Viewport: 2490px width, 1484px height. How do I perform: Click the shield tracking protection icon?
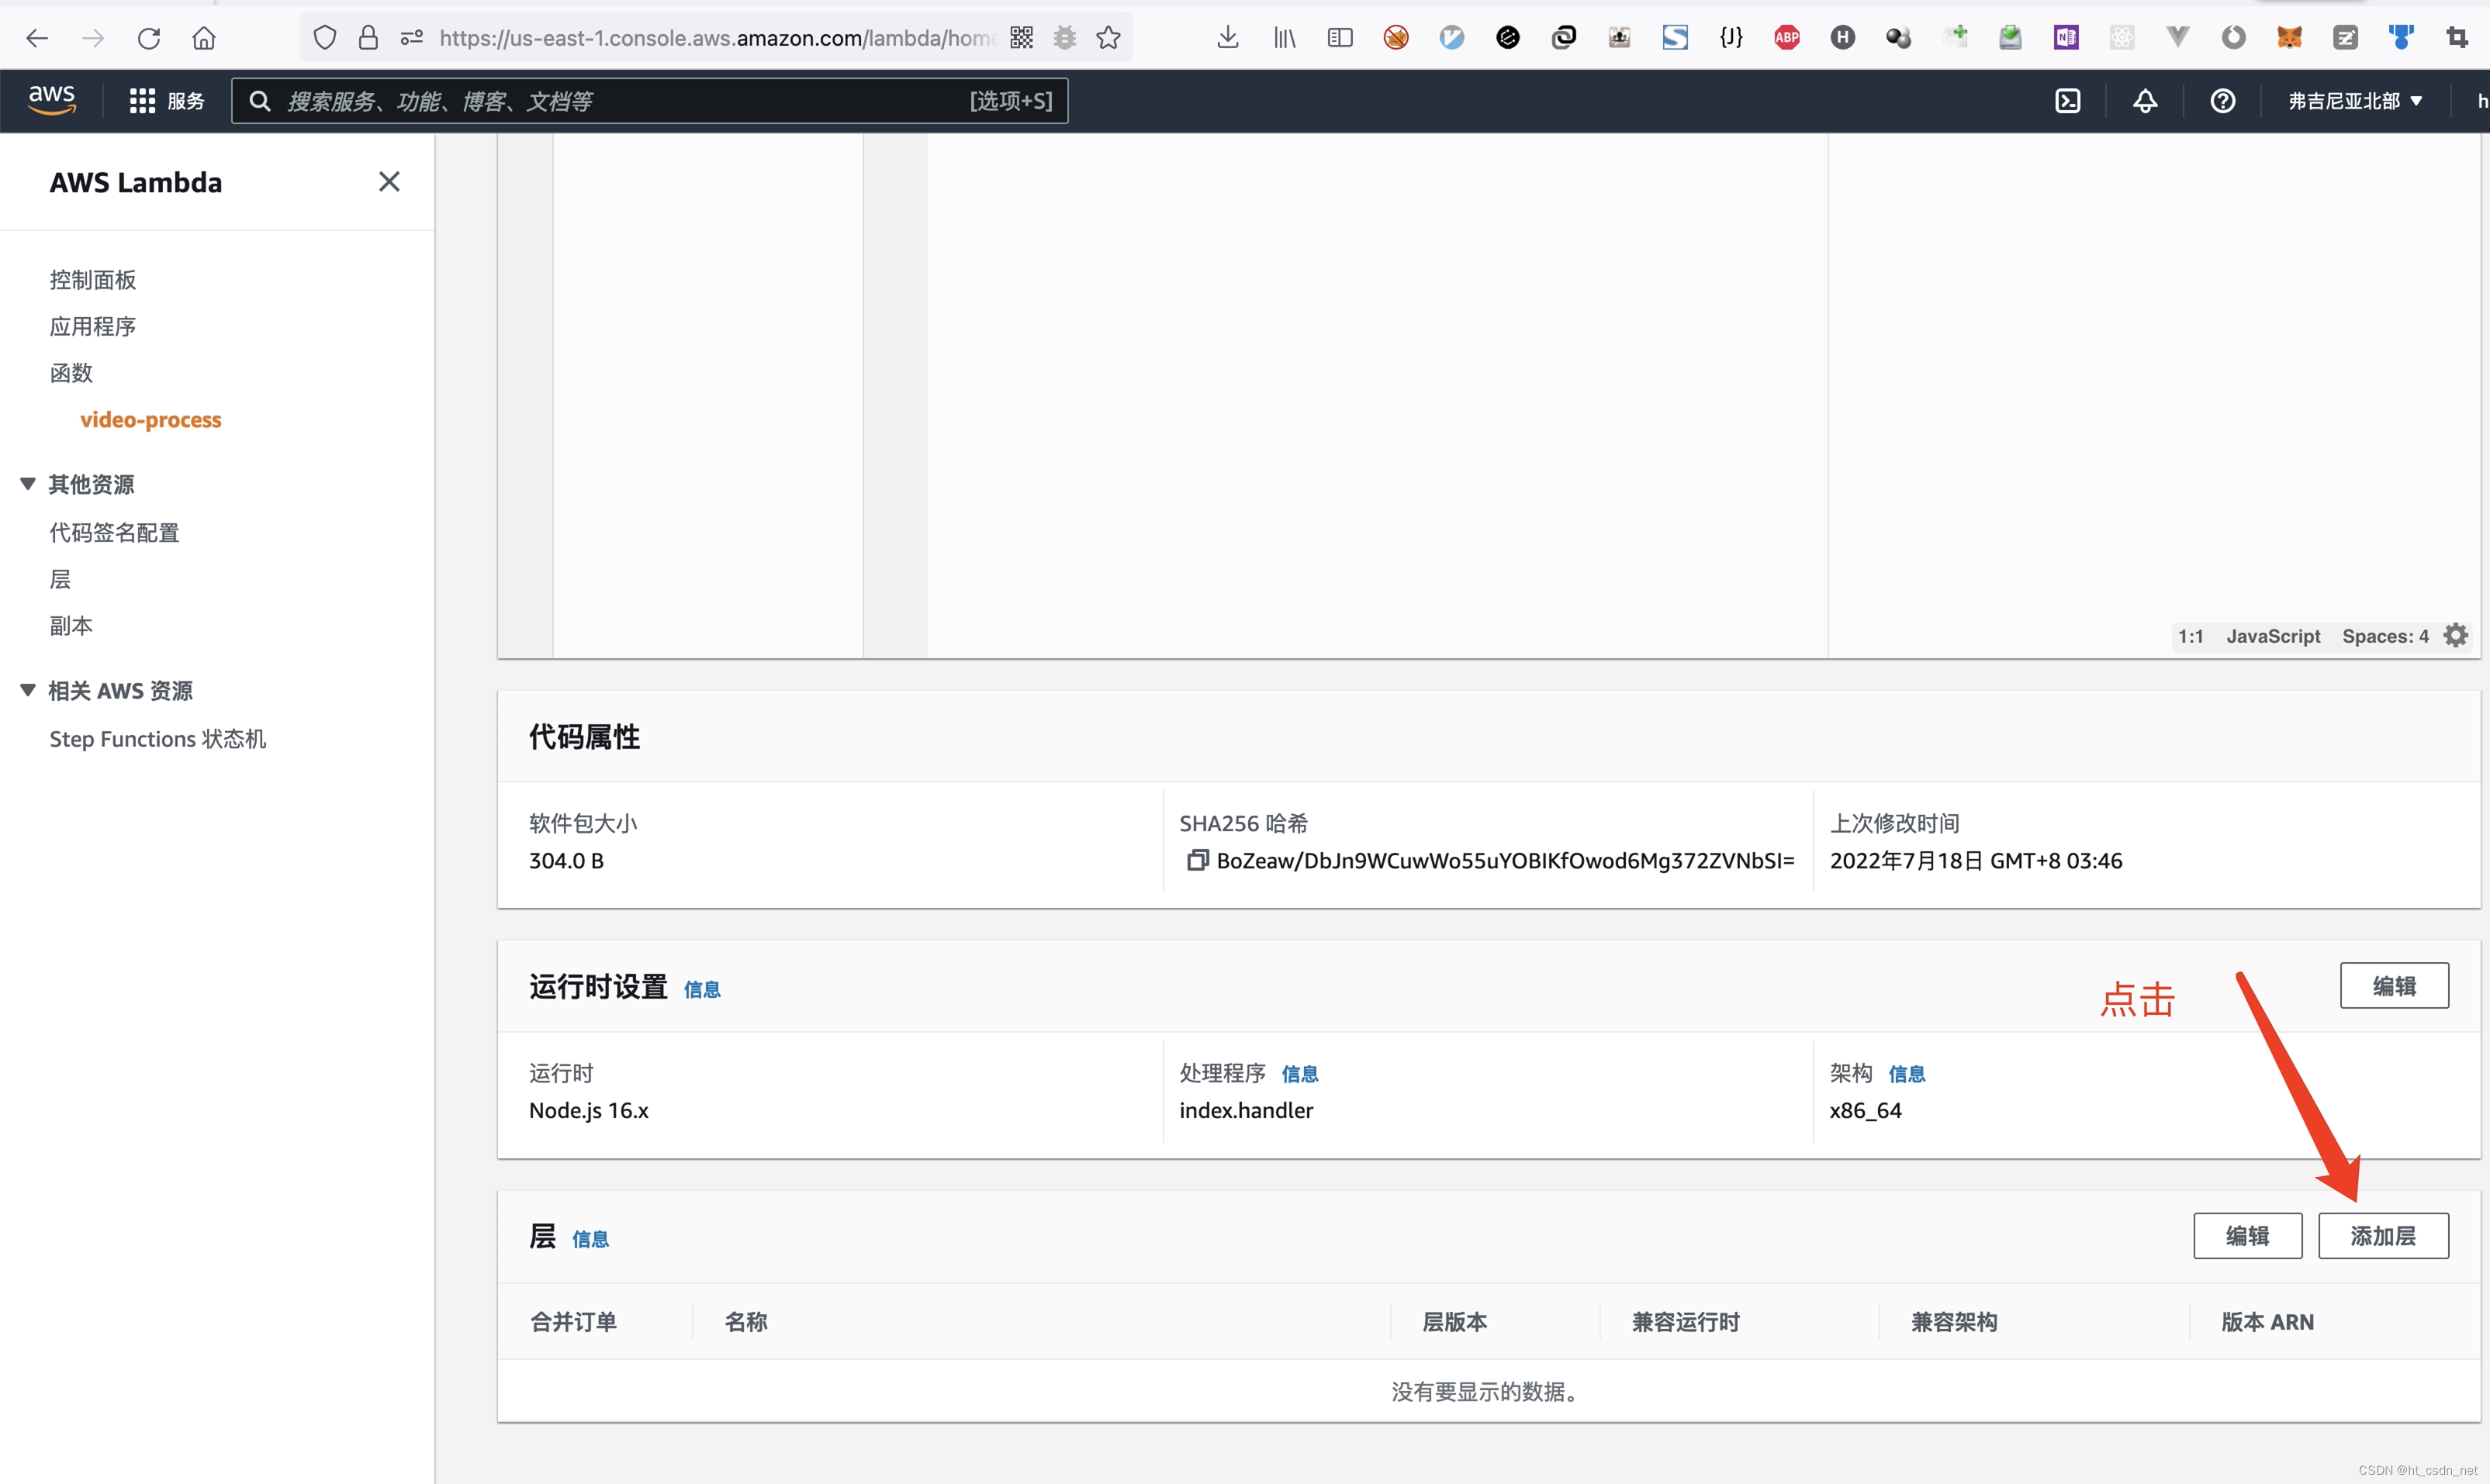324,38
